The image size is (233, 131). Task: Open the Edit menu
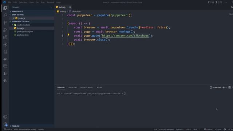coord(15,3)
